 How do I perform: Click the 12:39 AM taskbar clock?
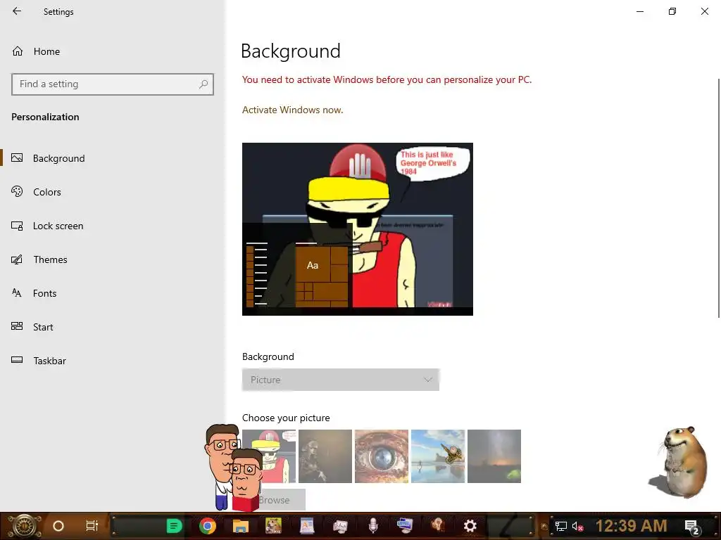coord(631,526)
